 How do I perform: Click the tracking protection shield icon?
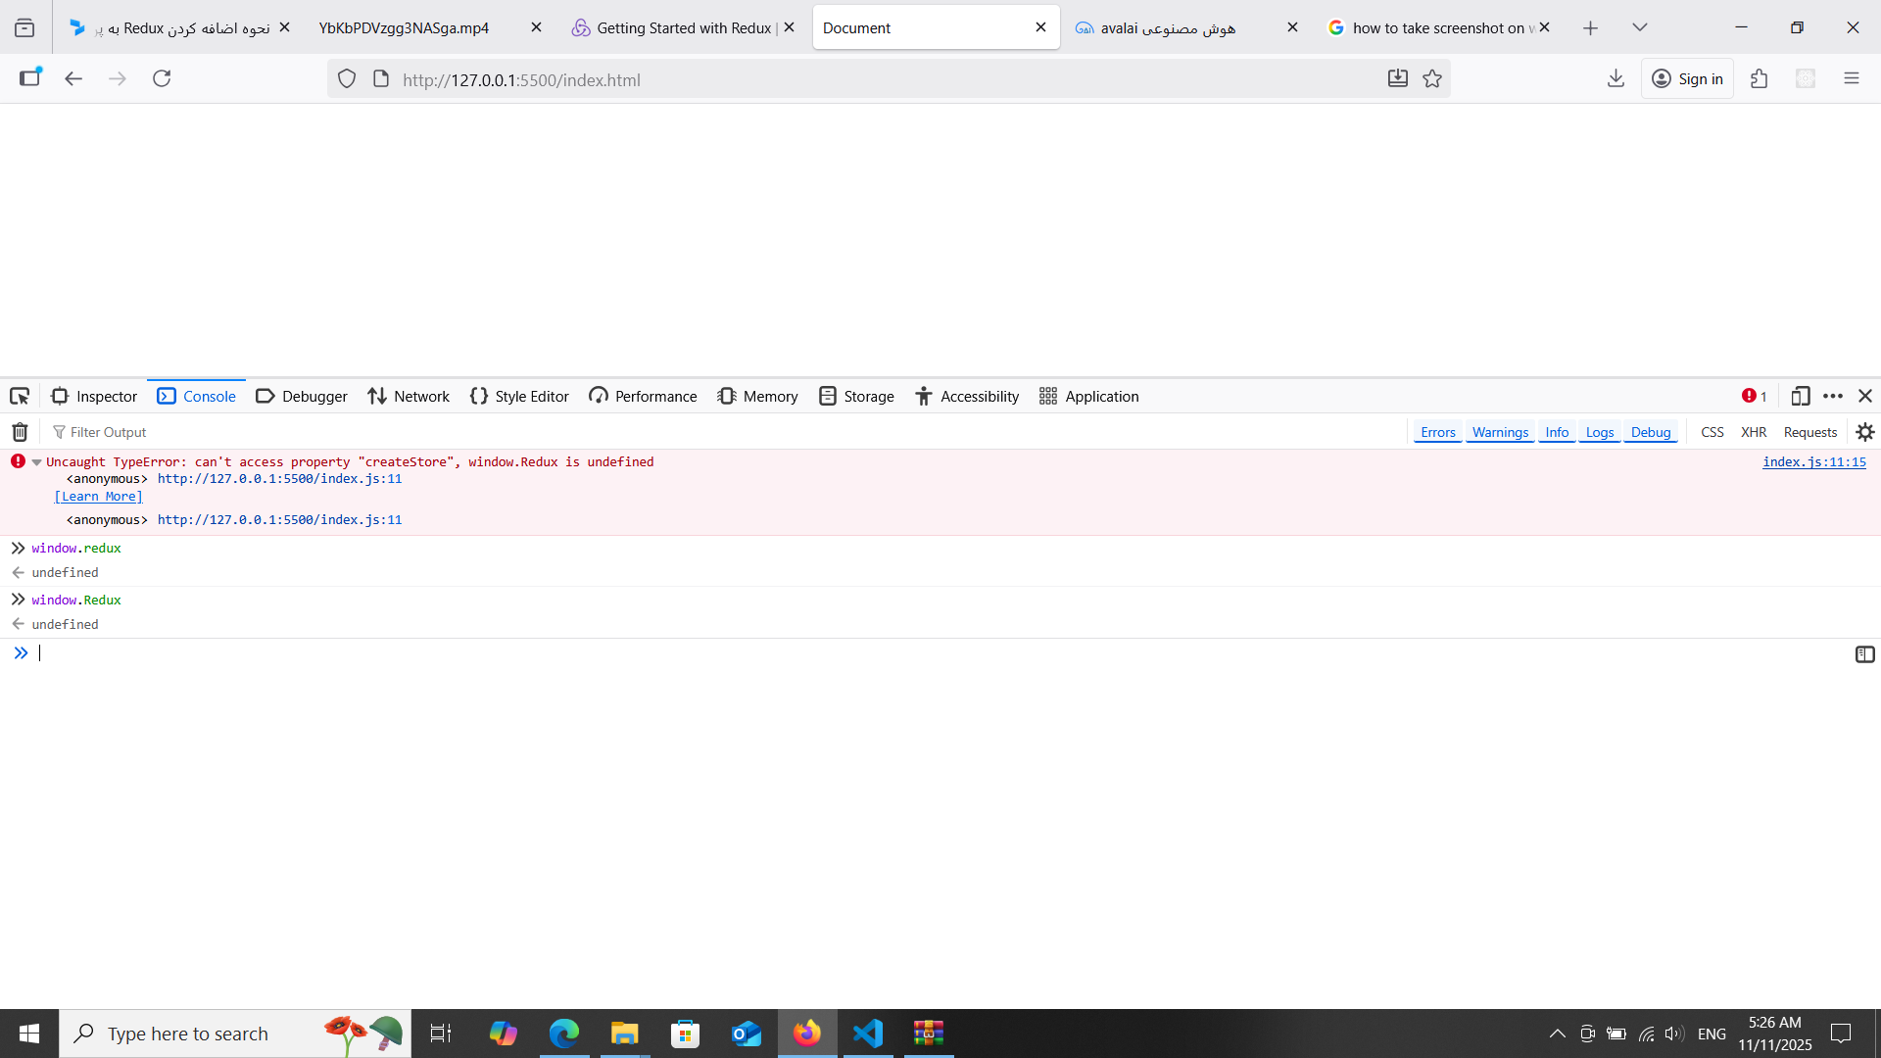click(x=347, y=78)
